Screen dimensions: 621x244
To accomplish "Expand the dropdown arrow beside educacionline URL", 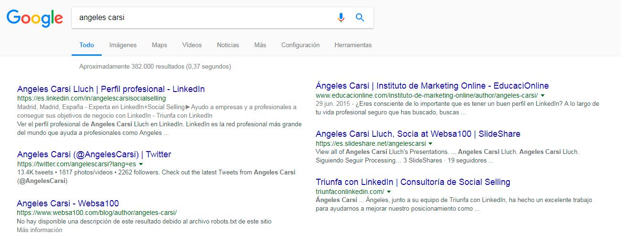I will pos(543,95).
